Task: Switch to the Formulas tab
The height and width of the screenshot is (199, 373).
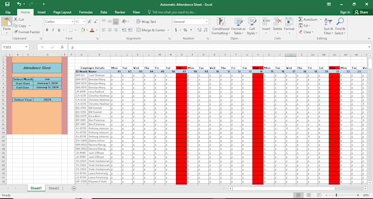Action: 86,13
